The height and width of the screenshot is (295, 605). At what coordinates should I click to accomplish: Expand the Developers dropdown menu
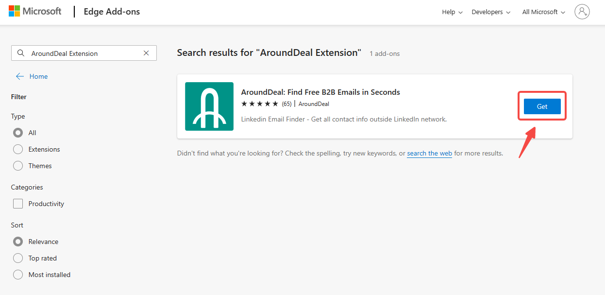[491, 12]
